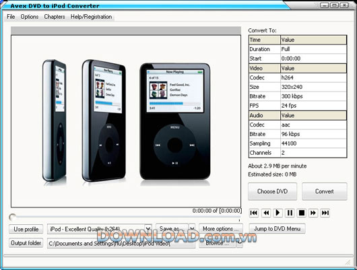Browse for an output folder
Viewport: 357px width, 270px height.
click(x=217, y=243)
